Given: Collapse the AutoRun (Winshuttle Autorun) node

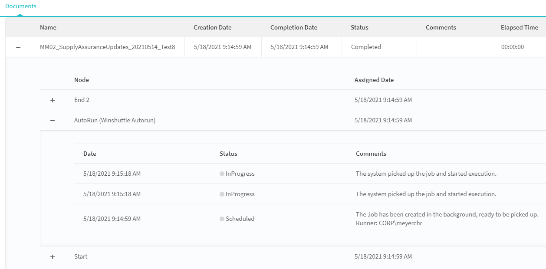Looking at the screenshot, I should (53, 121).
